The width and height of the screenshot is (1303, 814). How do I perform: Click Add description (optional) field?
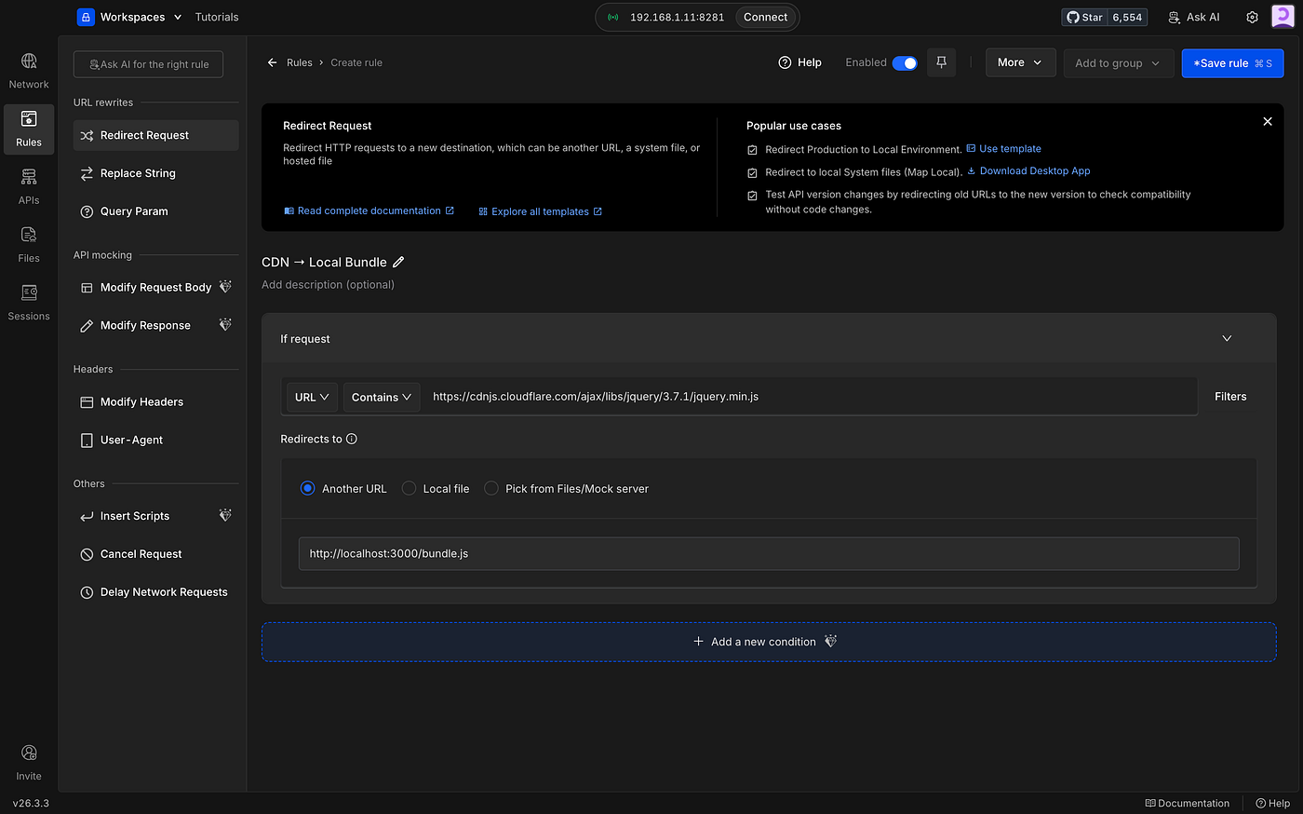[x=328, y=285]
